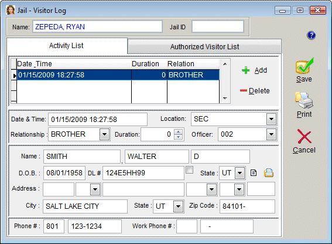Click the Phone number field 123-1234
Image resolution: width=332 pixels, height=244 pixels.
coord(95,226)
